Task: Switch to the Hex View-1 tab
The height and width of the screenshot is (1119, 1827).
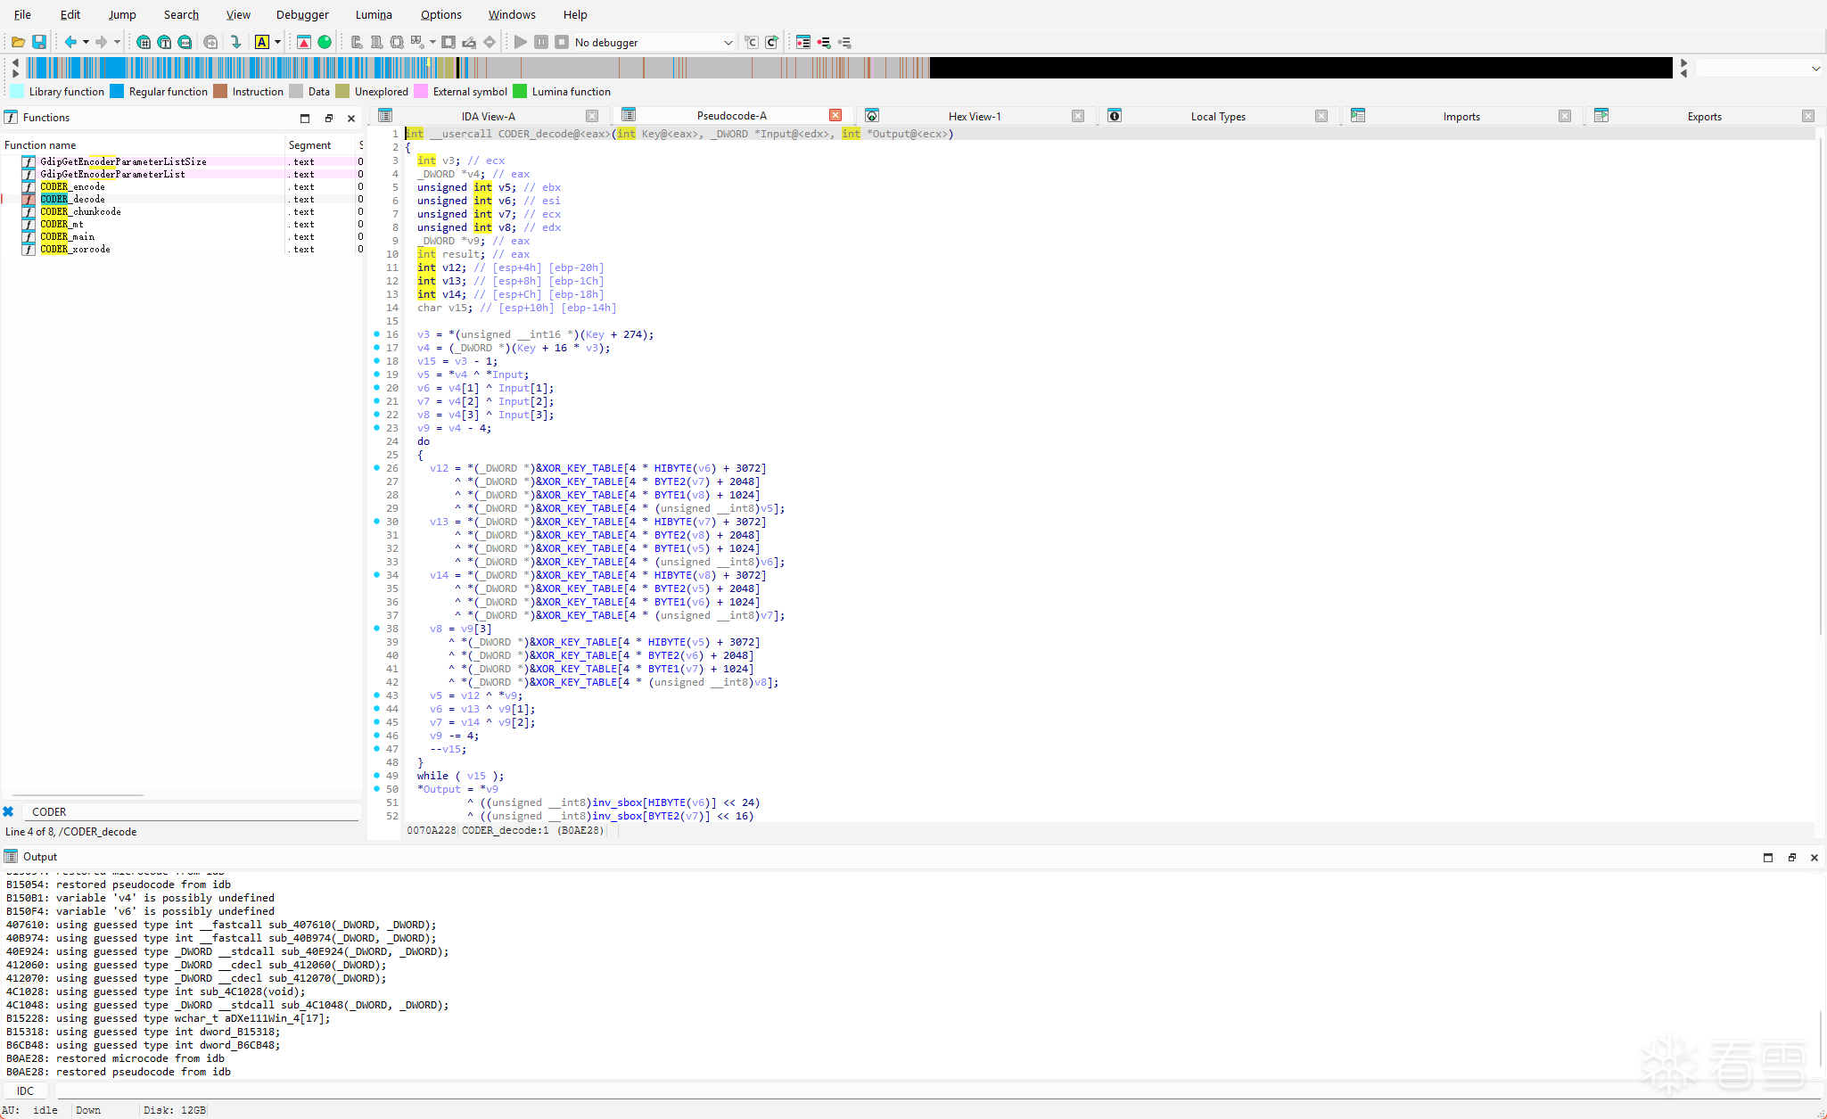Action: [974, 116]
